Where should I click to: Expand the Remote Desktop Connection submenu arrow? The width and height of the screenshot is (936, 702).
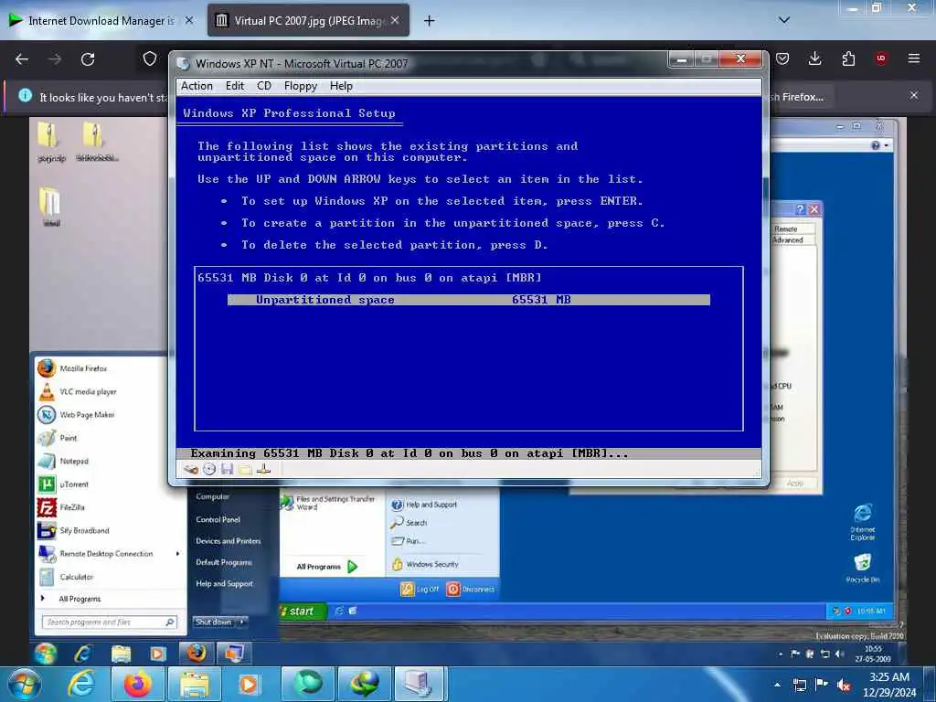(177, 554)
